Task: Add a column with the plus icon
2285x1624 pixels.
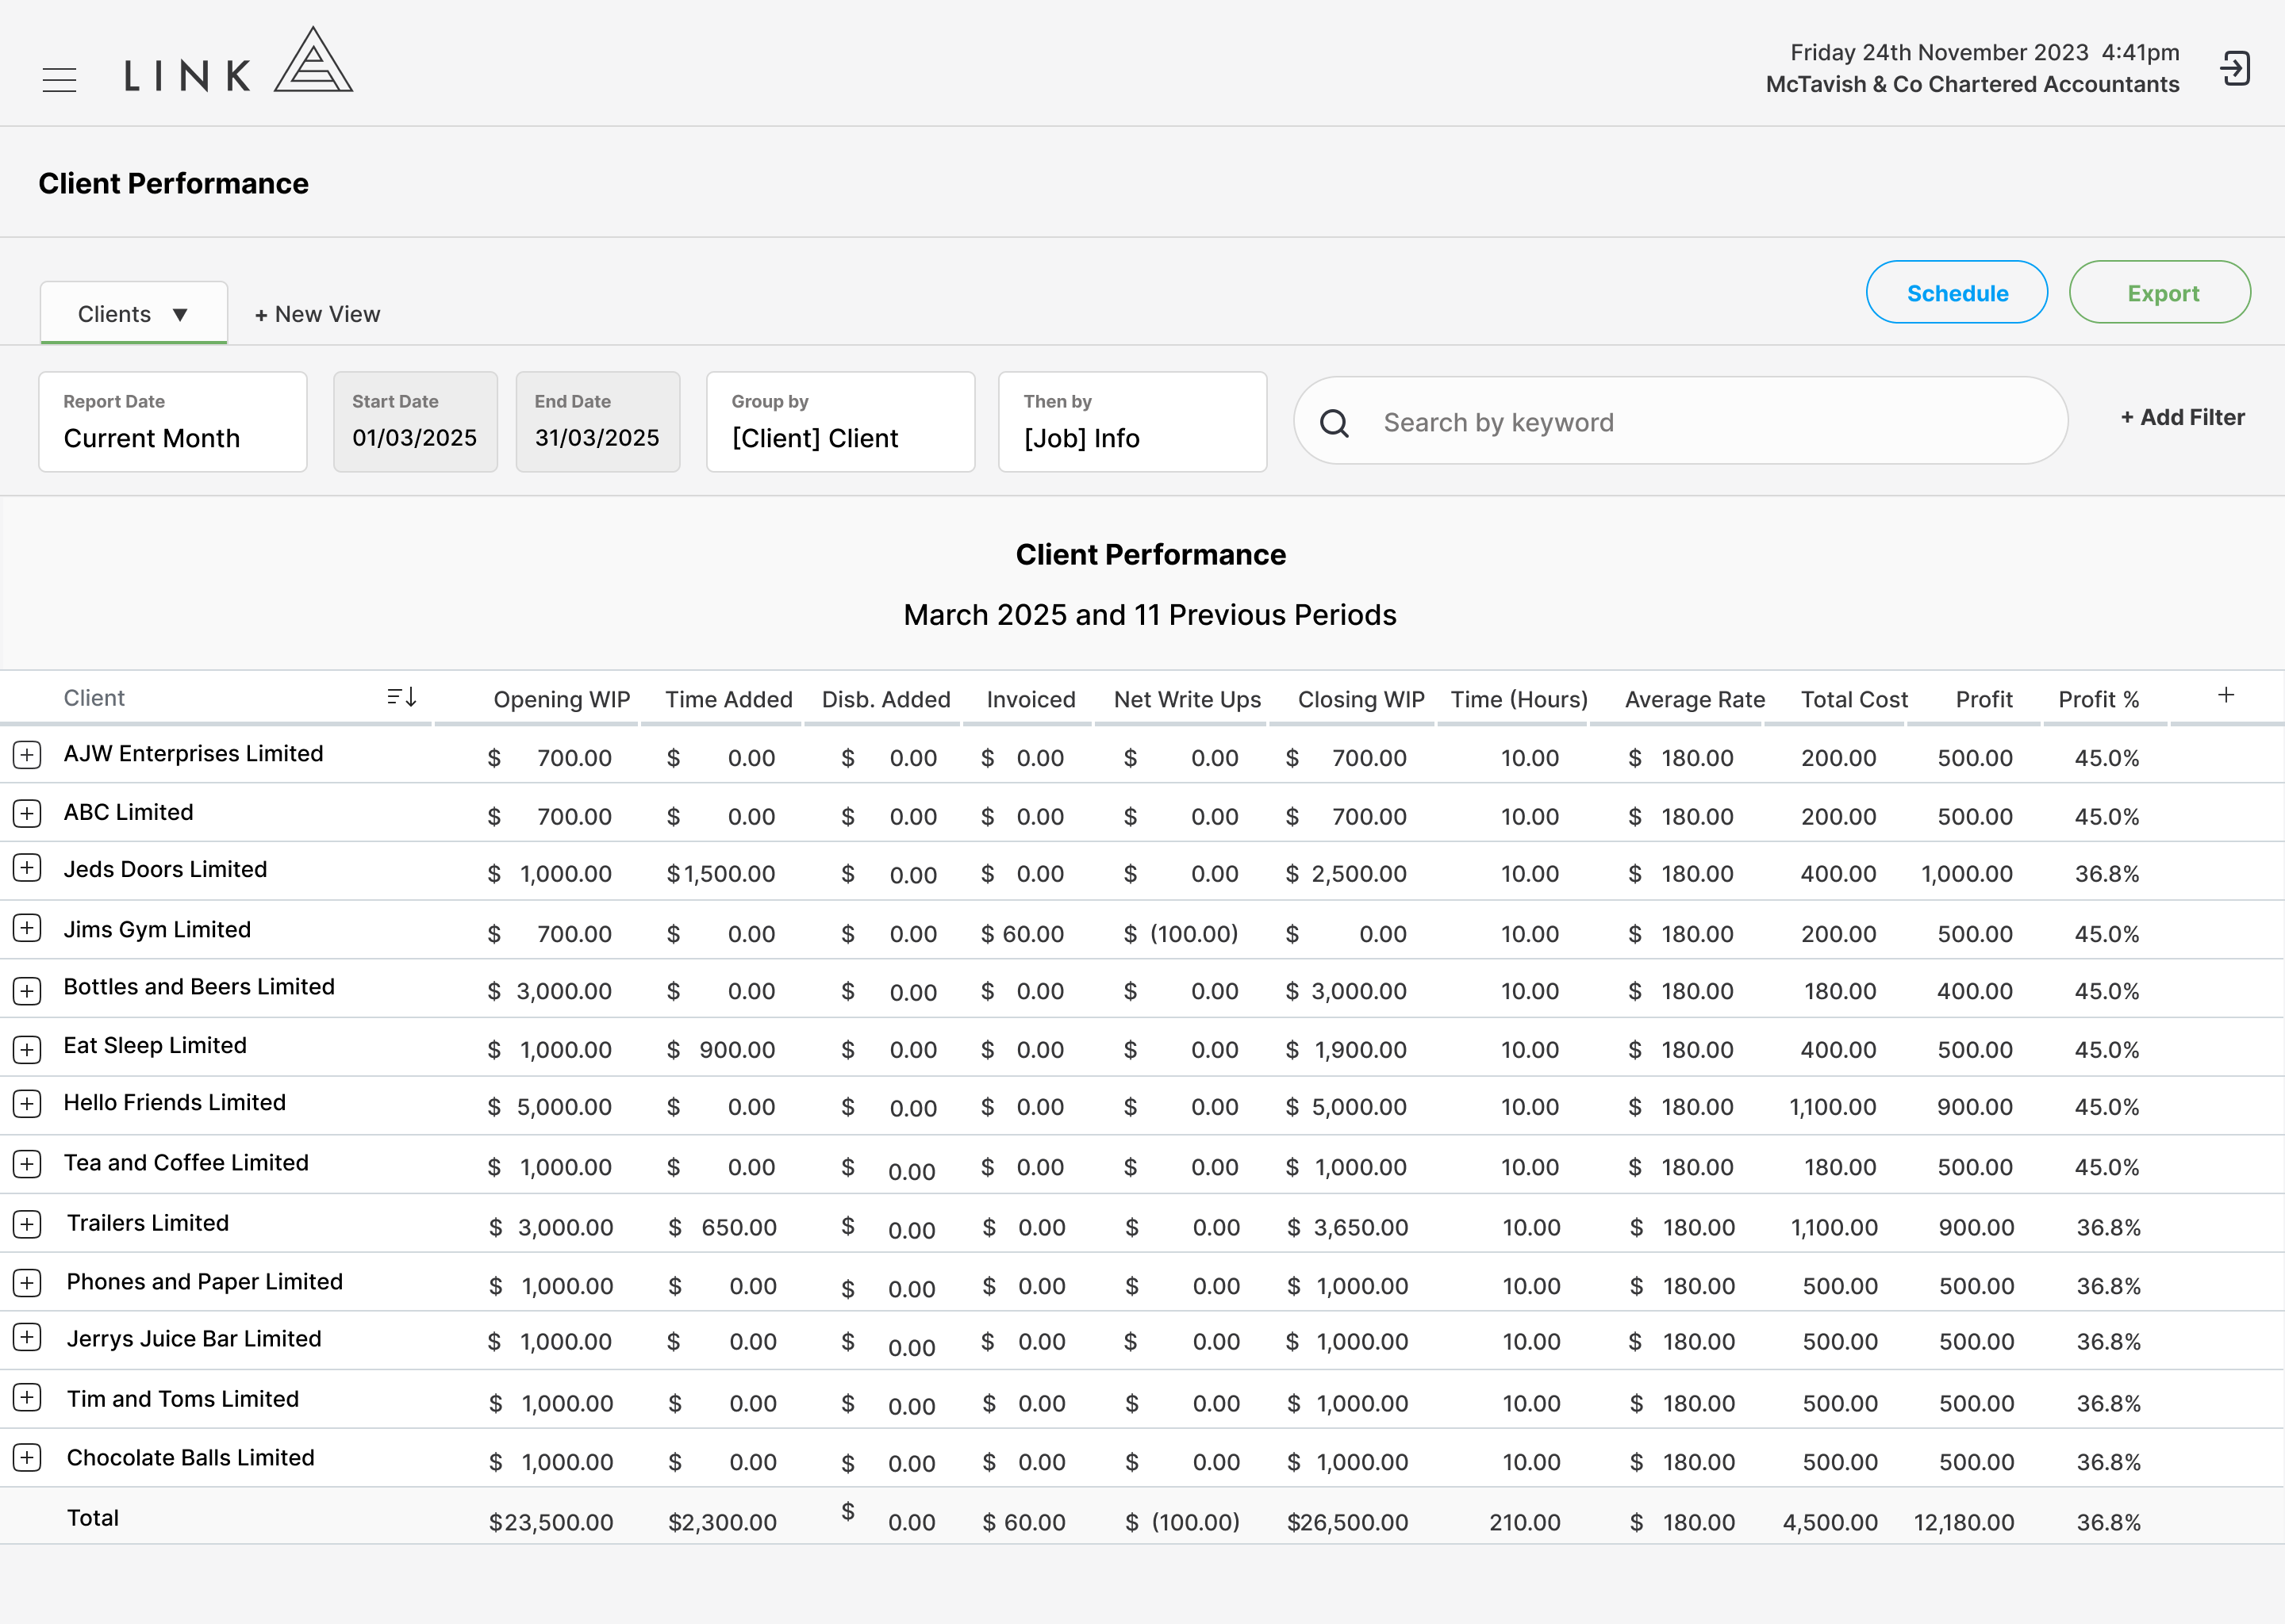Action: point(2225,695)
